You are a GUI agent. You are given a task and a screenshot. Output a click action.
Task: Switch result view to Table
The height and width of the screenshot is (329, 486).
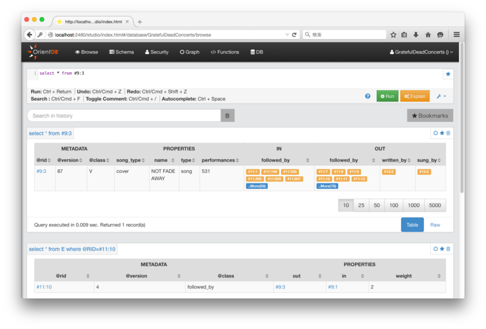pos(412,225)
